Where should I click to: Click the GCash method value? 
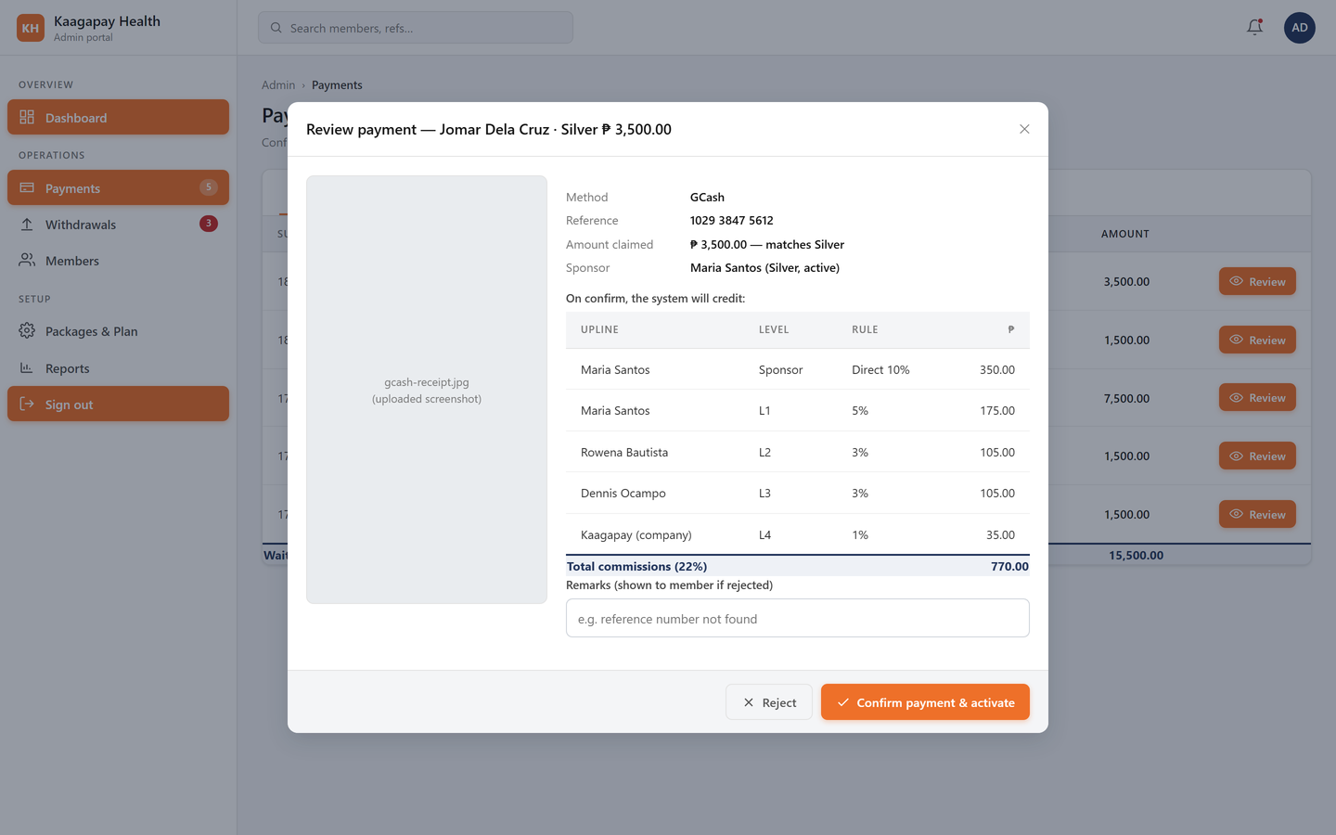707,198
